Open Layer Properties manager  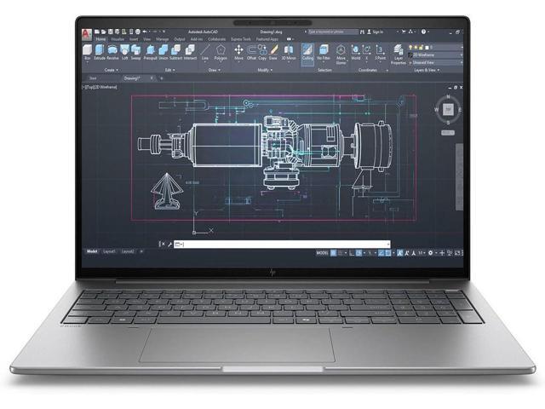(x=398, y=55)
